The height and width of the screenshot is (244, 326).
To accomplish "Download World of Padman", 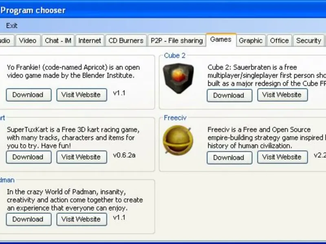I will [29, 219].
